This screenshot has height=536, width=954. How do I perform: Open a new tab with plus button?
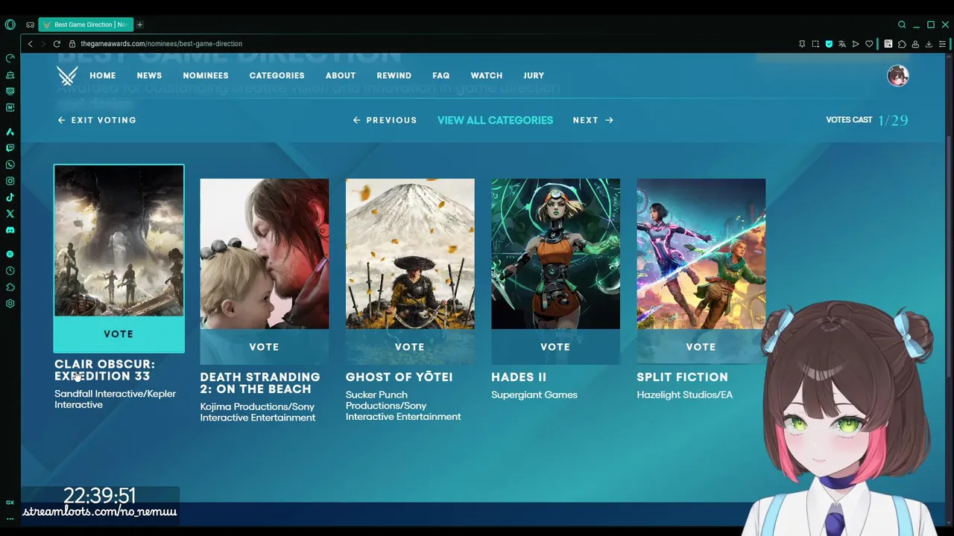pos(139,25)
